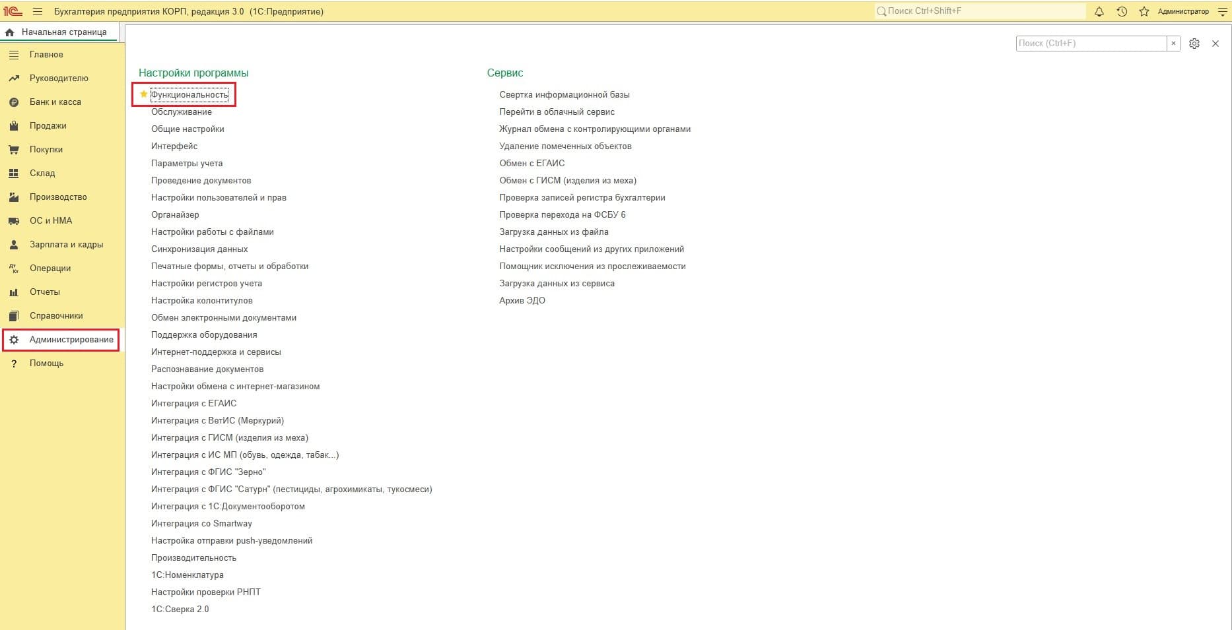
Task: Open Настройки пользователей и прав
Action: click(x=219, y=198)
